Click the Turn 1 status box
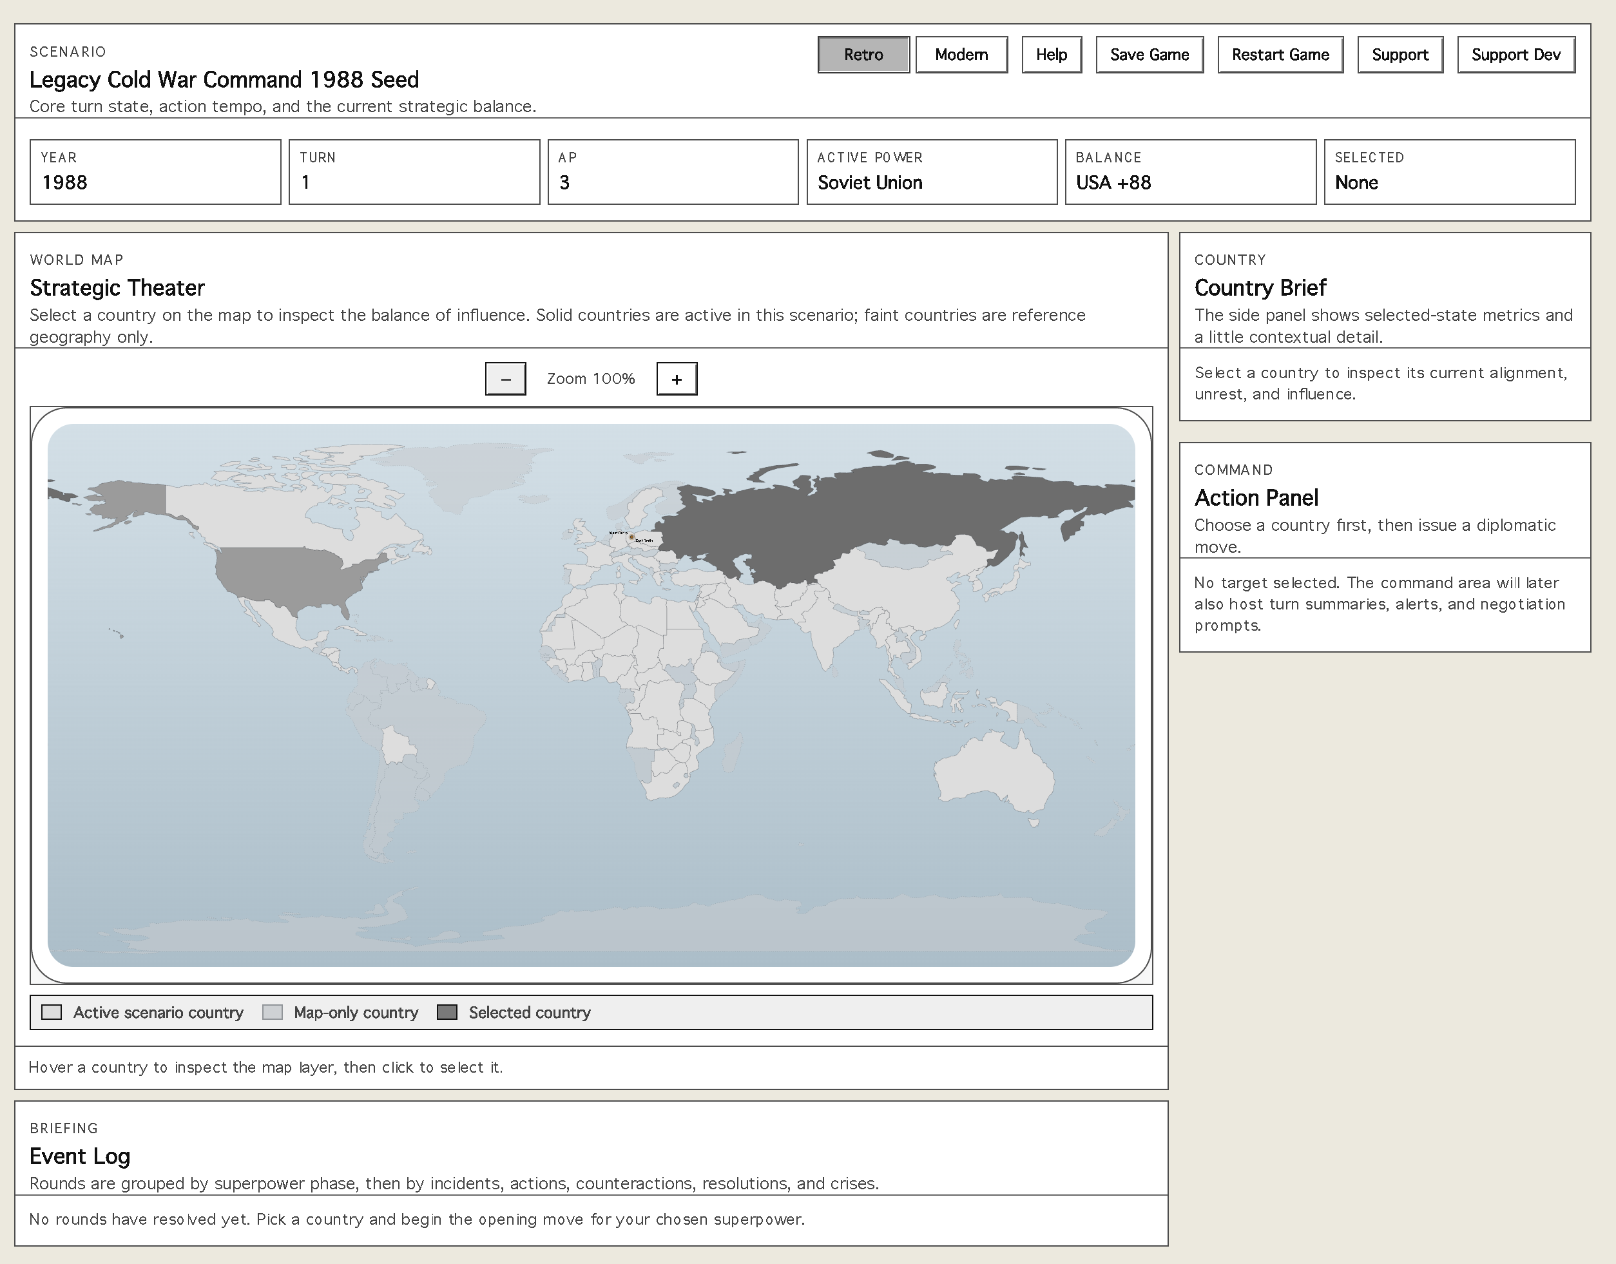Image resolution: width=1616 pixels, height=1264 pixels. [414, 172]
